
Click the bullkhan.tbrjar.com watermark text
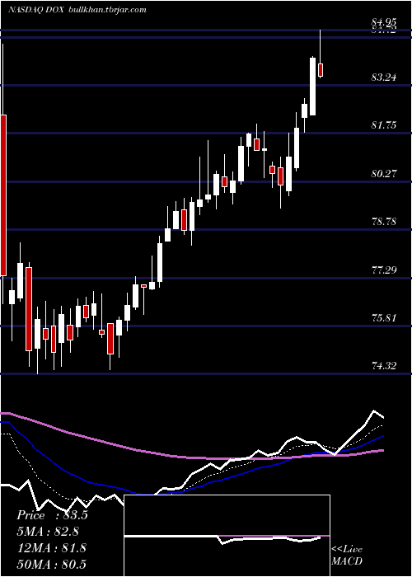[x=107, y=10]
